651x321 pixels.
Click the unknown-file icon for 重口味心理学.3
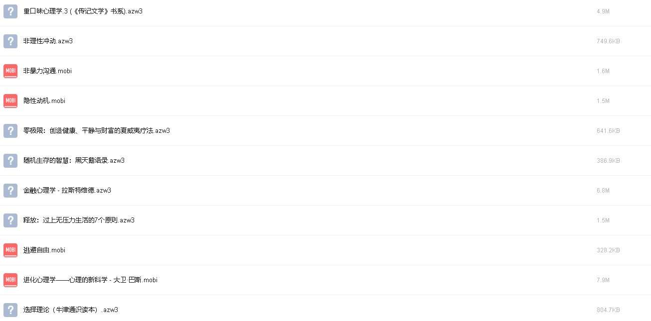10,11
